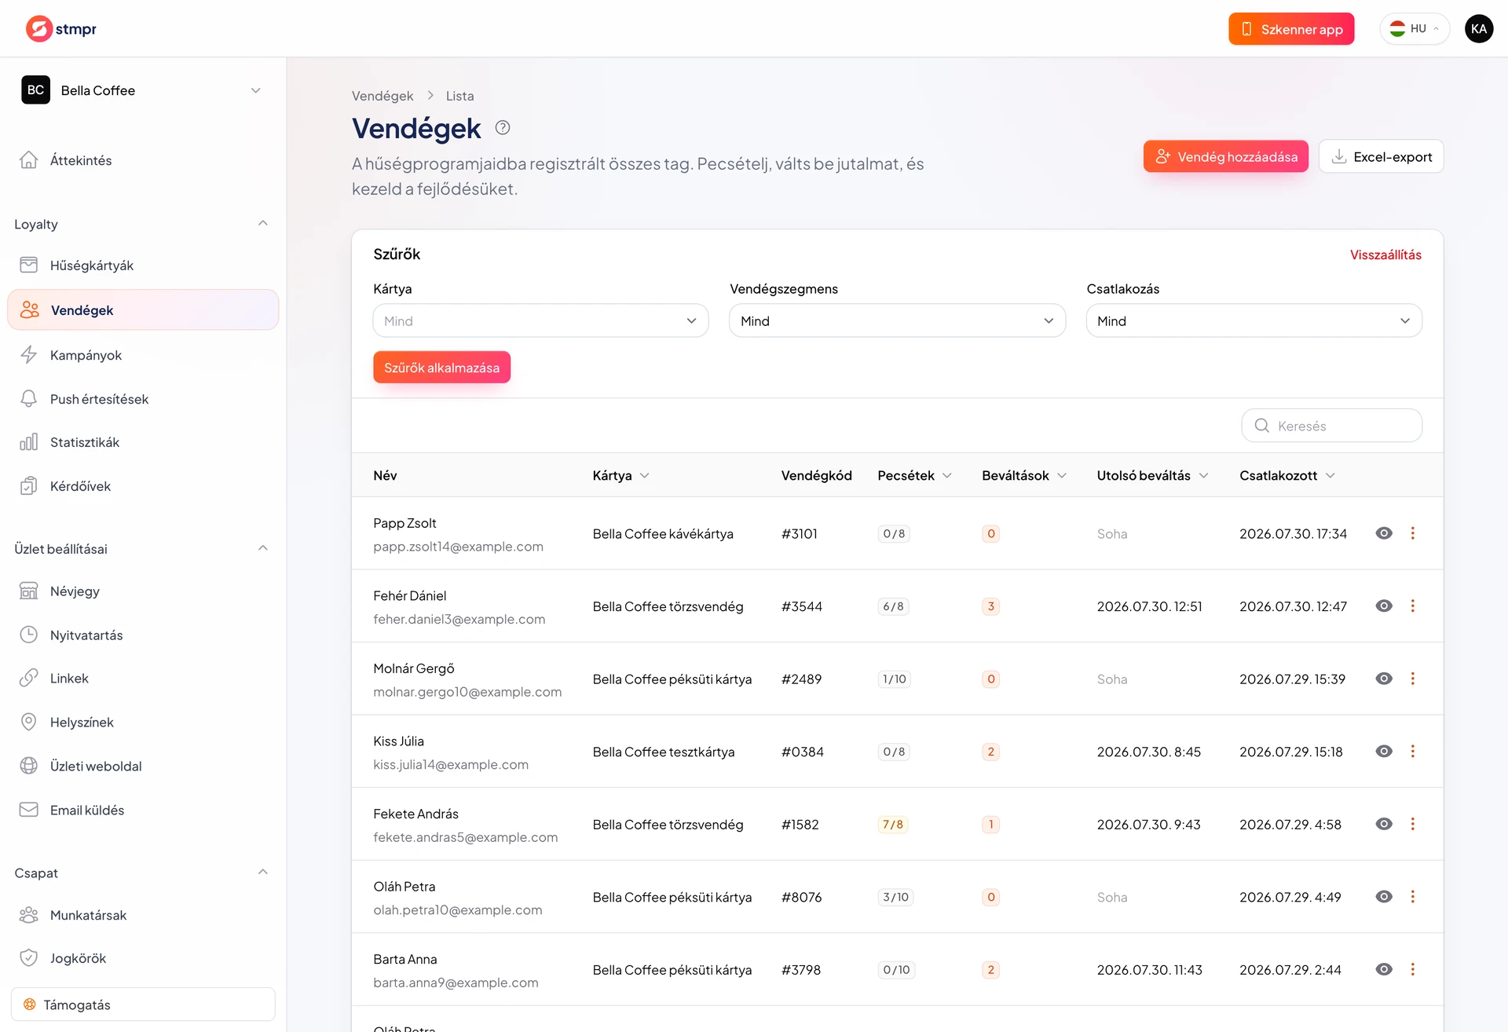This screenshot has height=1032, width=1508.
Task: Open Email küldés in sidebar
Action: [x=143, y=810]
